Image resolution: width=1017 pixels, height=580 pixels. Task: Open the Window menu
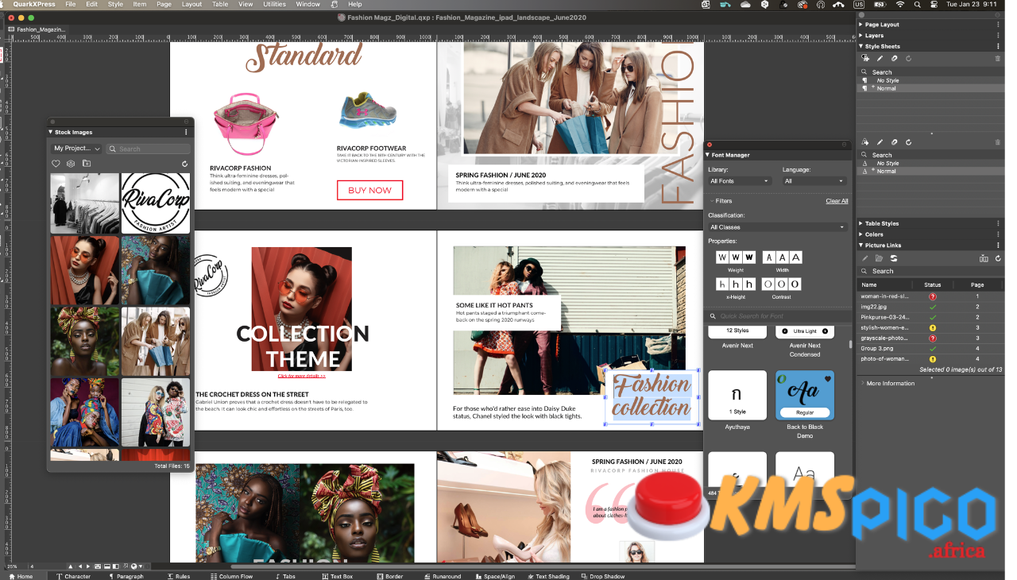tap(308, 5)
